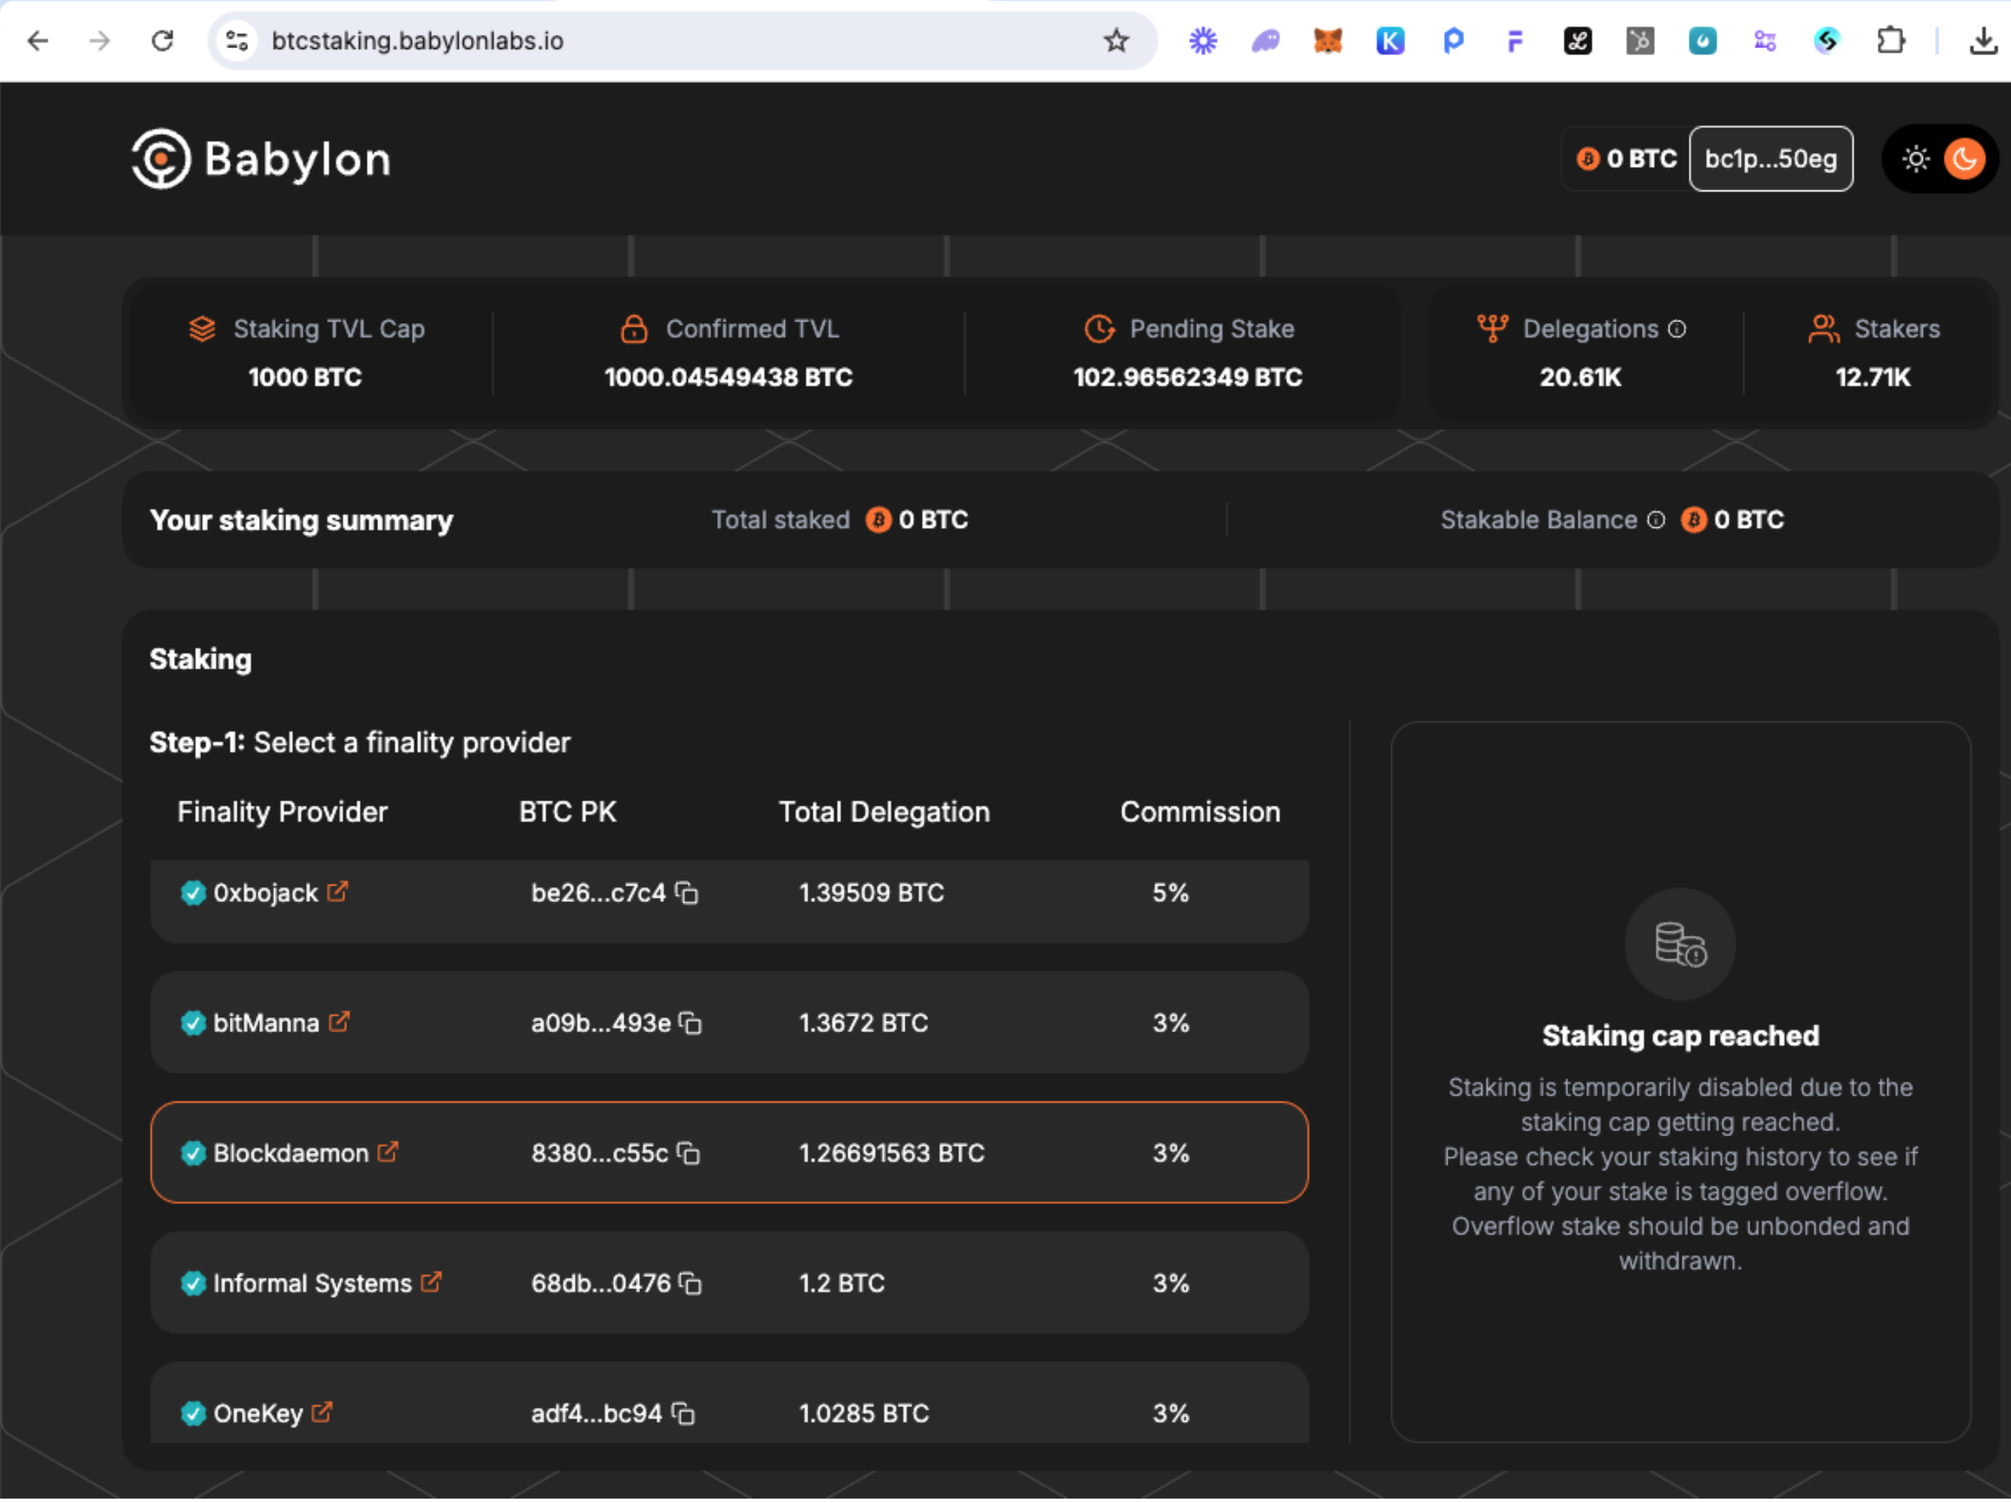Open the bc1p...50eg wallet button

click(1770, 159)
